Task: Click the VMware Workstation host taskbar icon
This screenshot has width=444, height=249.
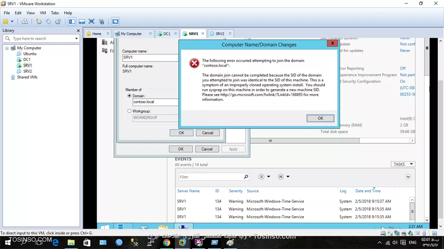Action: 183,243
